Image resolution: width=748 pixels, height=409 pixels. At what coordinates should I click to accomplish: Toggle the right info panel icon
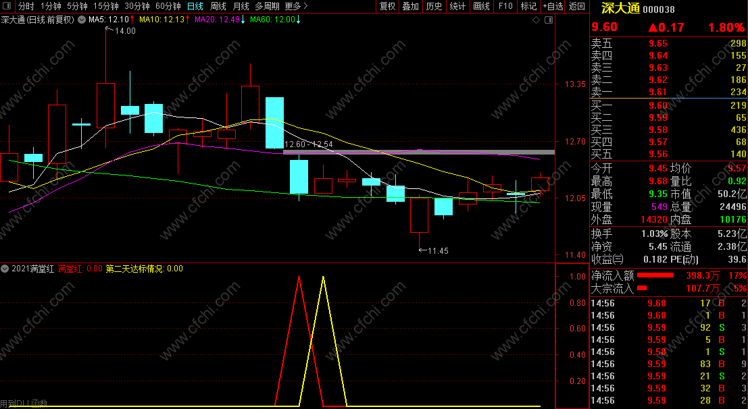[549, 20]
